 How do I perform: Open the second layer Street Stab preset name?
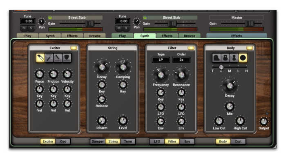coord(172,18)
